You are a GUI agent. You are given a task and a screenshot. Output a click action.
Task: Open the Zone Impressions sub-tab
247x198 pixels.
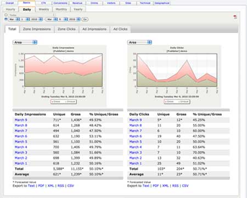point(37,29)
